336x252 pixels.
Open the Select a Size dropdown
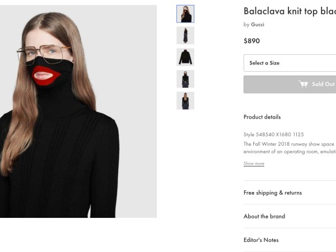(290, 63)
